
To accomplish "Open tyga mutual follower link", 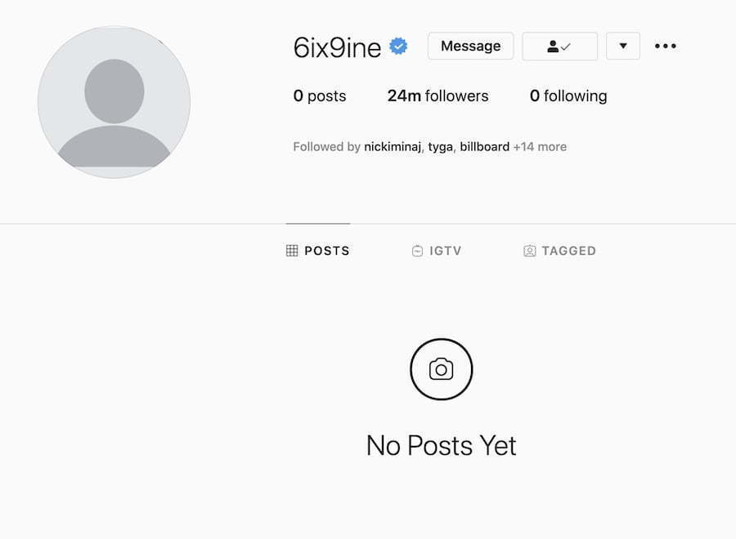I will tap(440, 147).
